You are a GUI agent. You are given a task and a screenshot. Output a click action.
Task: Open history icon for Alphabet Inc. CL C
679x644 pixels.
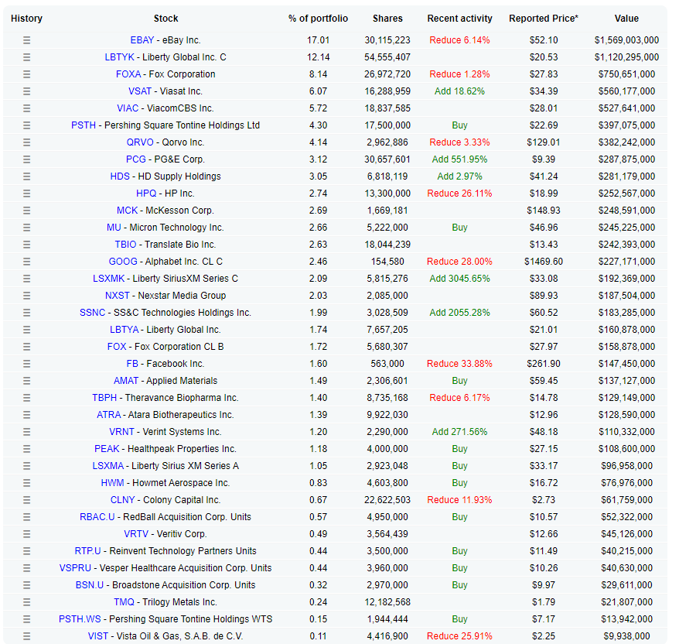(x=27, y=262)
